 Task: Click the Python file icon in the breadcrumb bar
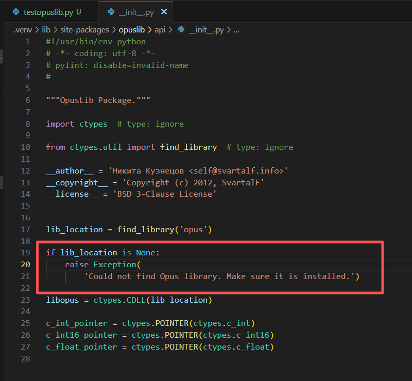click(181, 29)
